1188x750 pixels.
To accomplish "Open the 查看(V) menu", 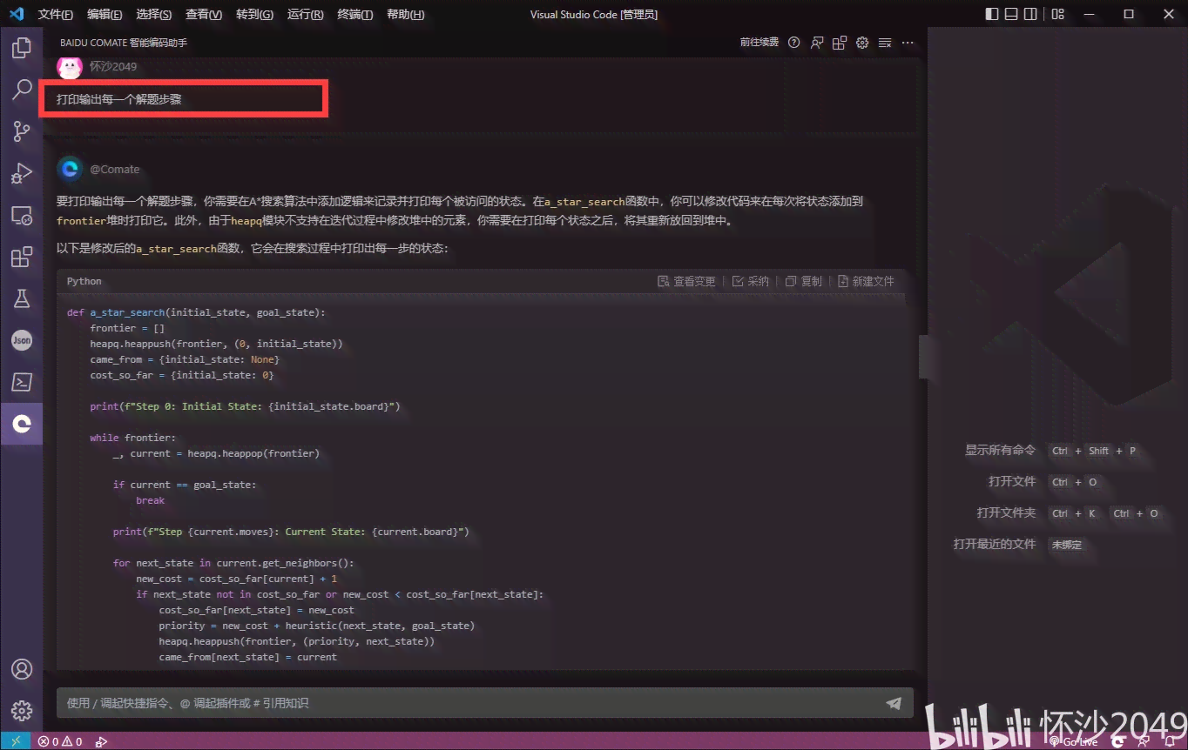I will click(x=204, y=15).
